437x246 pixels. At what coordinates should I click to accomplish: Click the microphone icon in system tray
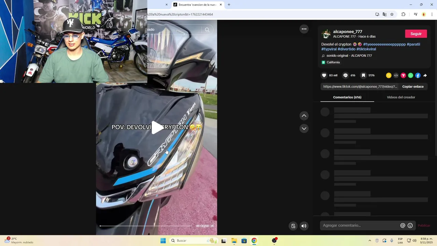tap(392, 241)
